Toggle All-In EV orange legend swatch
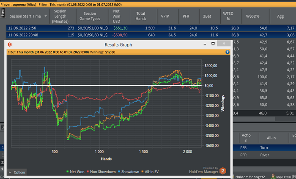 pyautogui.click(x=143, y=172)
